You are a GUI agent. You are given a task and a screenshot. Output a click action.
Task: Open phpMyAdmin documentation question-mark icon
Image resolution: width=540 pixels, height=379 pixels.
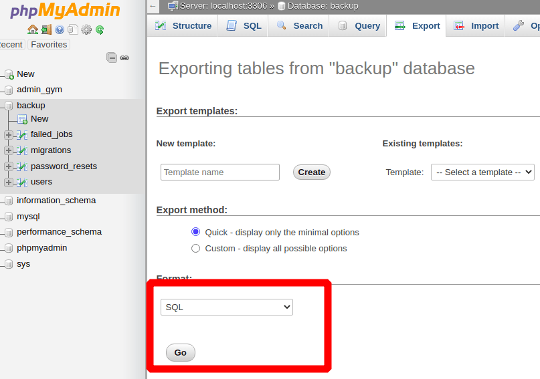click(x=60, y=29)
